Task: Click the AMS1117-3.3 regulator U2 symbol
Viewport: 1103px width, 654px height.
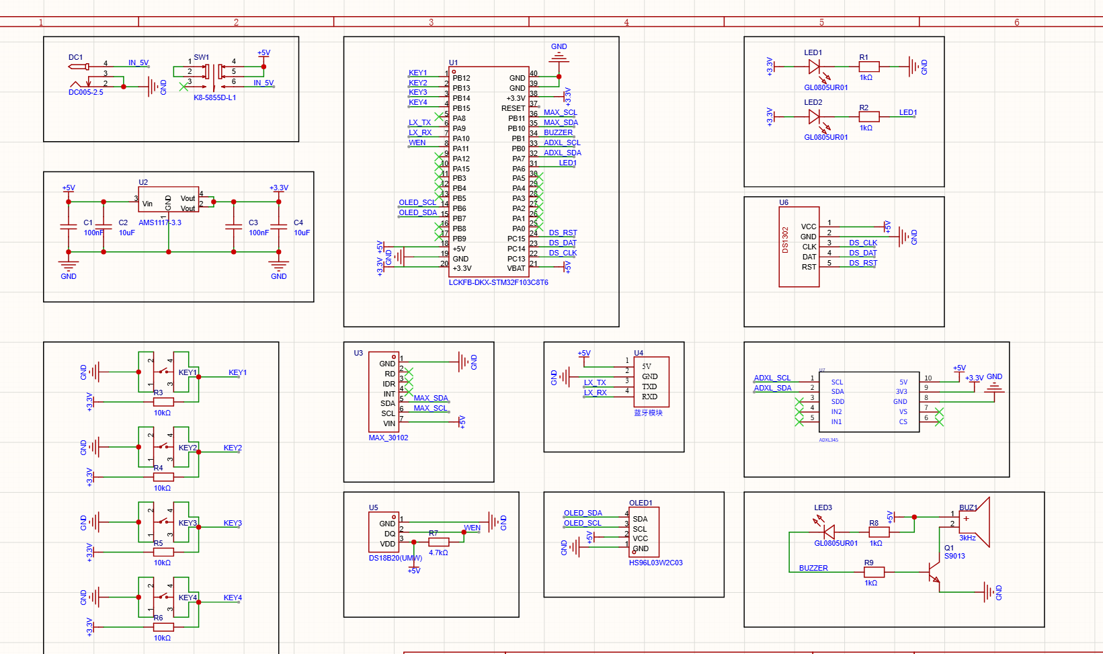Action: click(168, 200)
